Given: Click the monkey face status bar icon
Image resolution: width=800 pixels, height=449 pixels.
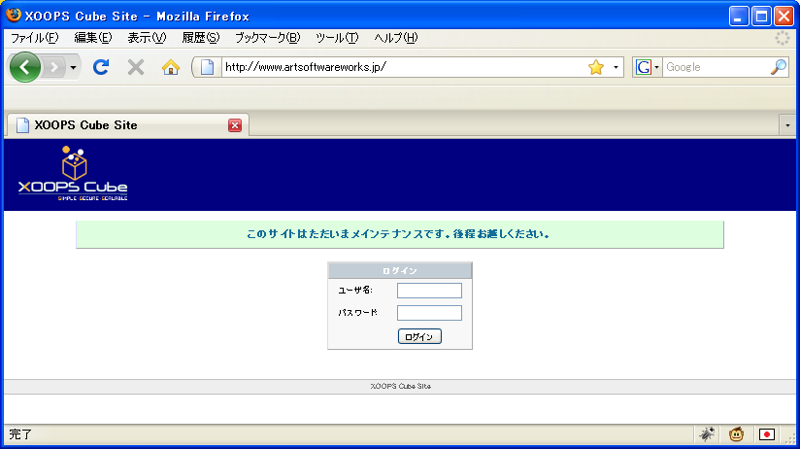Looking at the screenshot, I should tap(737, 434).
